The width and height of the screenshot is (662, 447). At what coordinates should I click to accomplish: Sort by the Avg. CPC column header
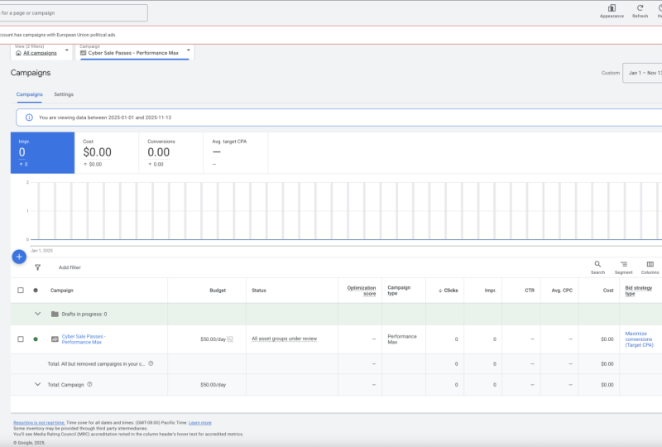click(x=562, y=291)
